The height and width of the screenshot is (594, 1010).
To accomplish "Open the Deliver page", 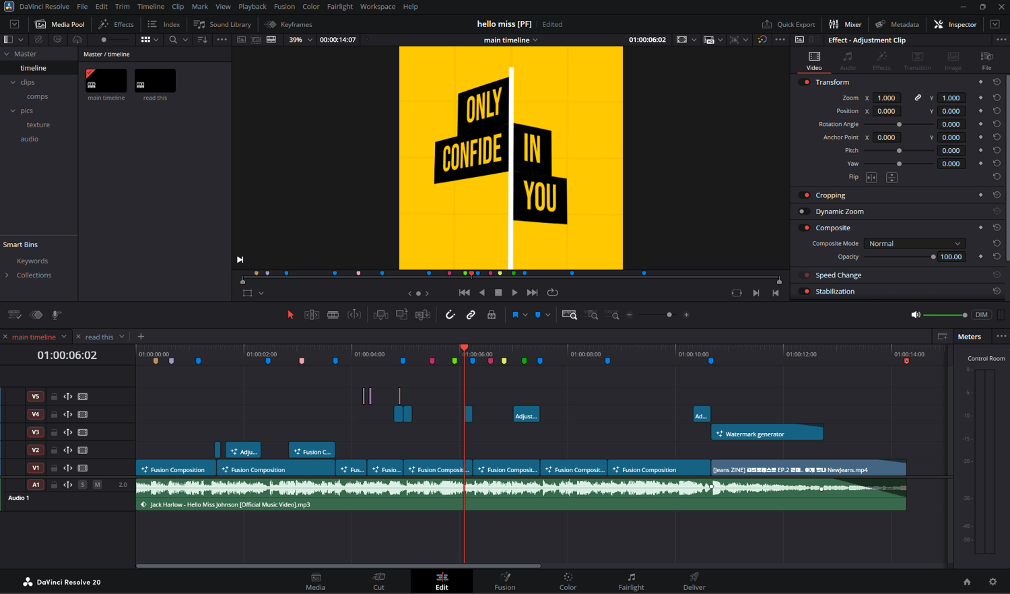I will point(694,581).
